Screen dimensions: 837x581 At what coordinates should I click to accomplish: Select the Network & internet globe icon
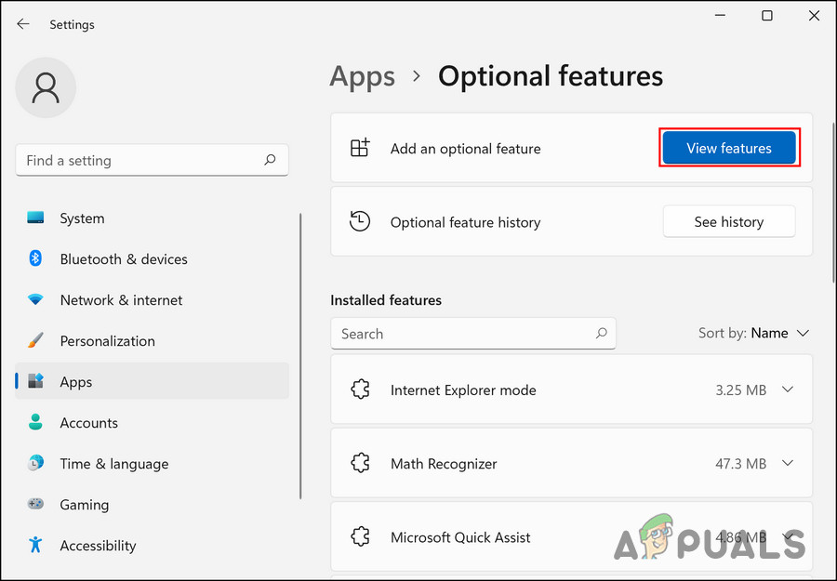[x=35, y=299]
